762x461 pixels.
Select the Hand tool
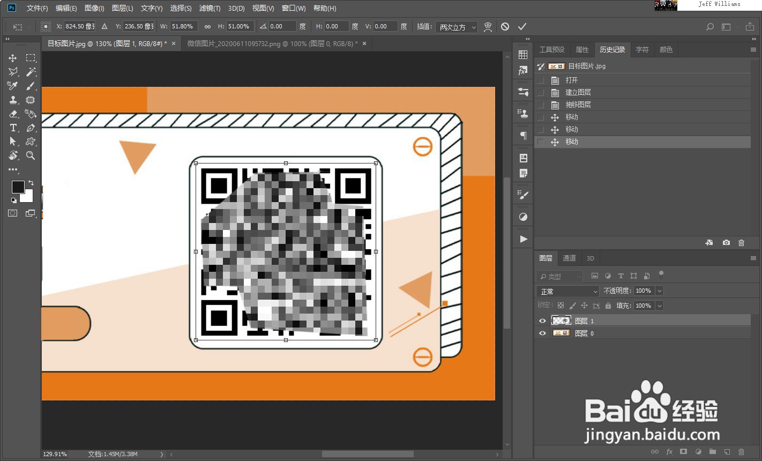click(x=13, y=155)
